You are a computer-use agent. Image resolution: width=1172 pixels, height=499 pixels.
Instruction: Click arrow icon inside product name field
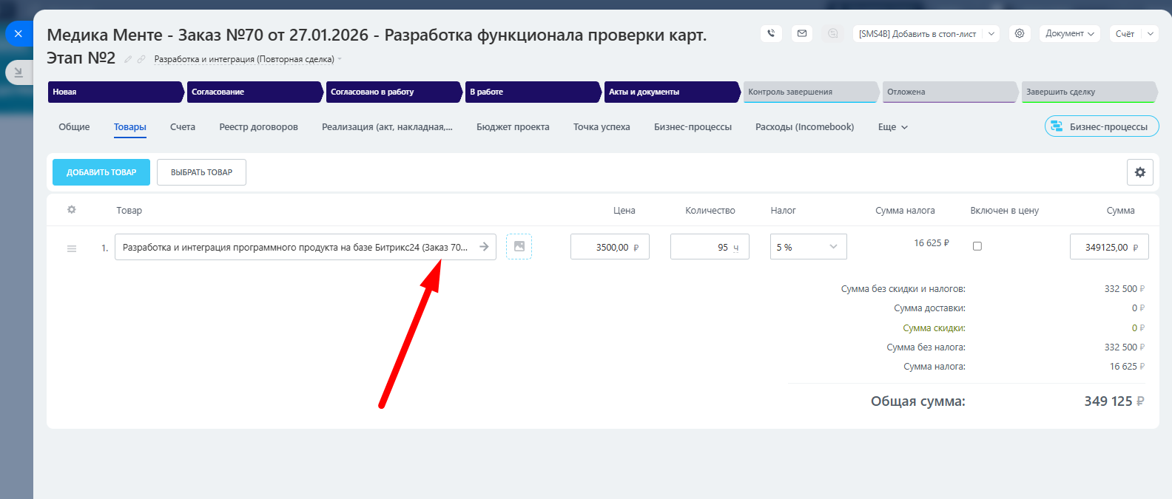click(484, 247)
